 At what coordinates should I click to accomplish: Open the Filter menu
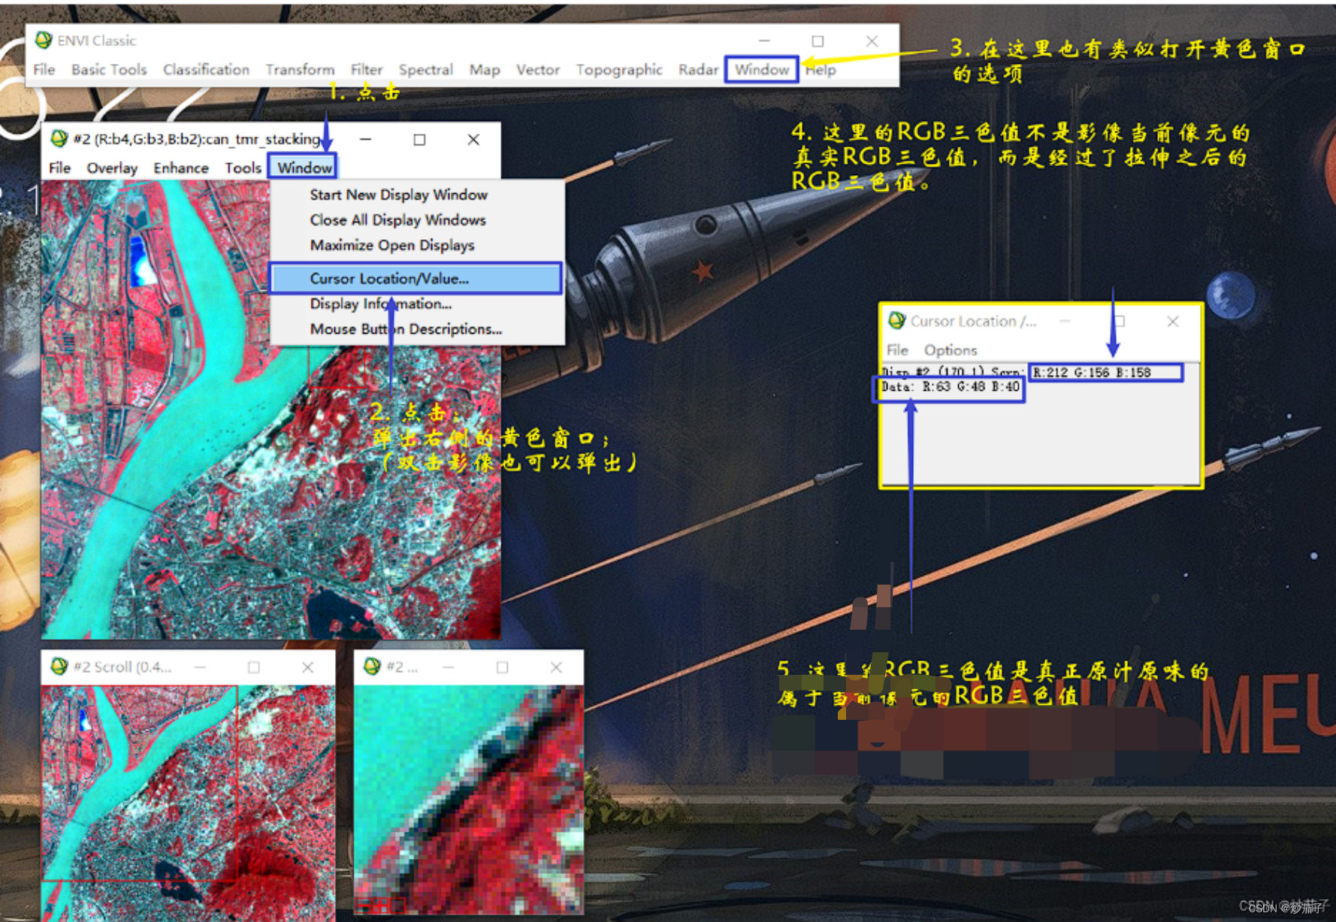367,69
